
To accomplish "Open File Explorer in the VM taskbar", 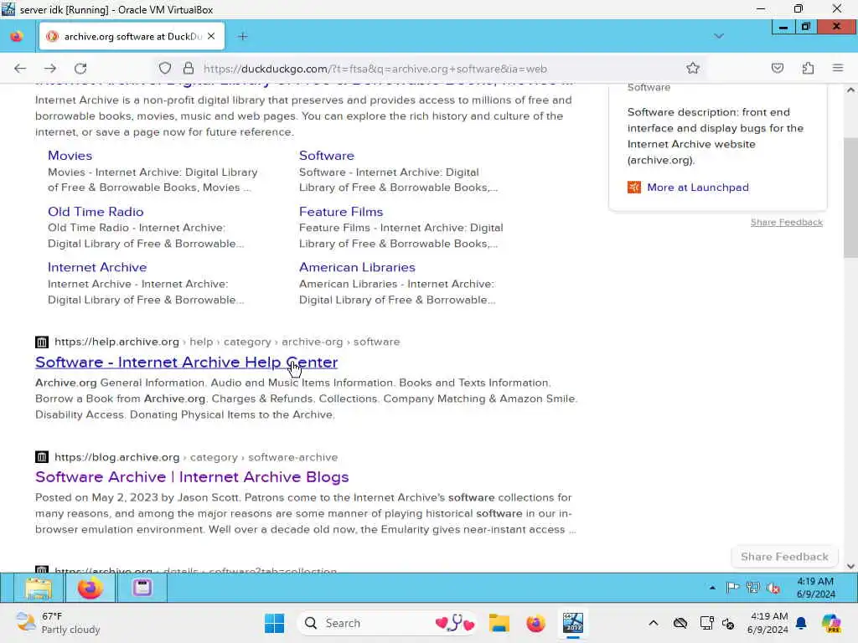I will coord(39,589).
